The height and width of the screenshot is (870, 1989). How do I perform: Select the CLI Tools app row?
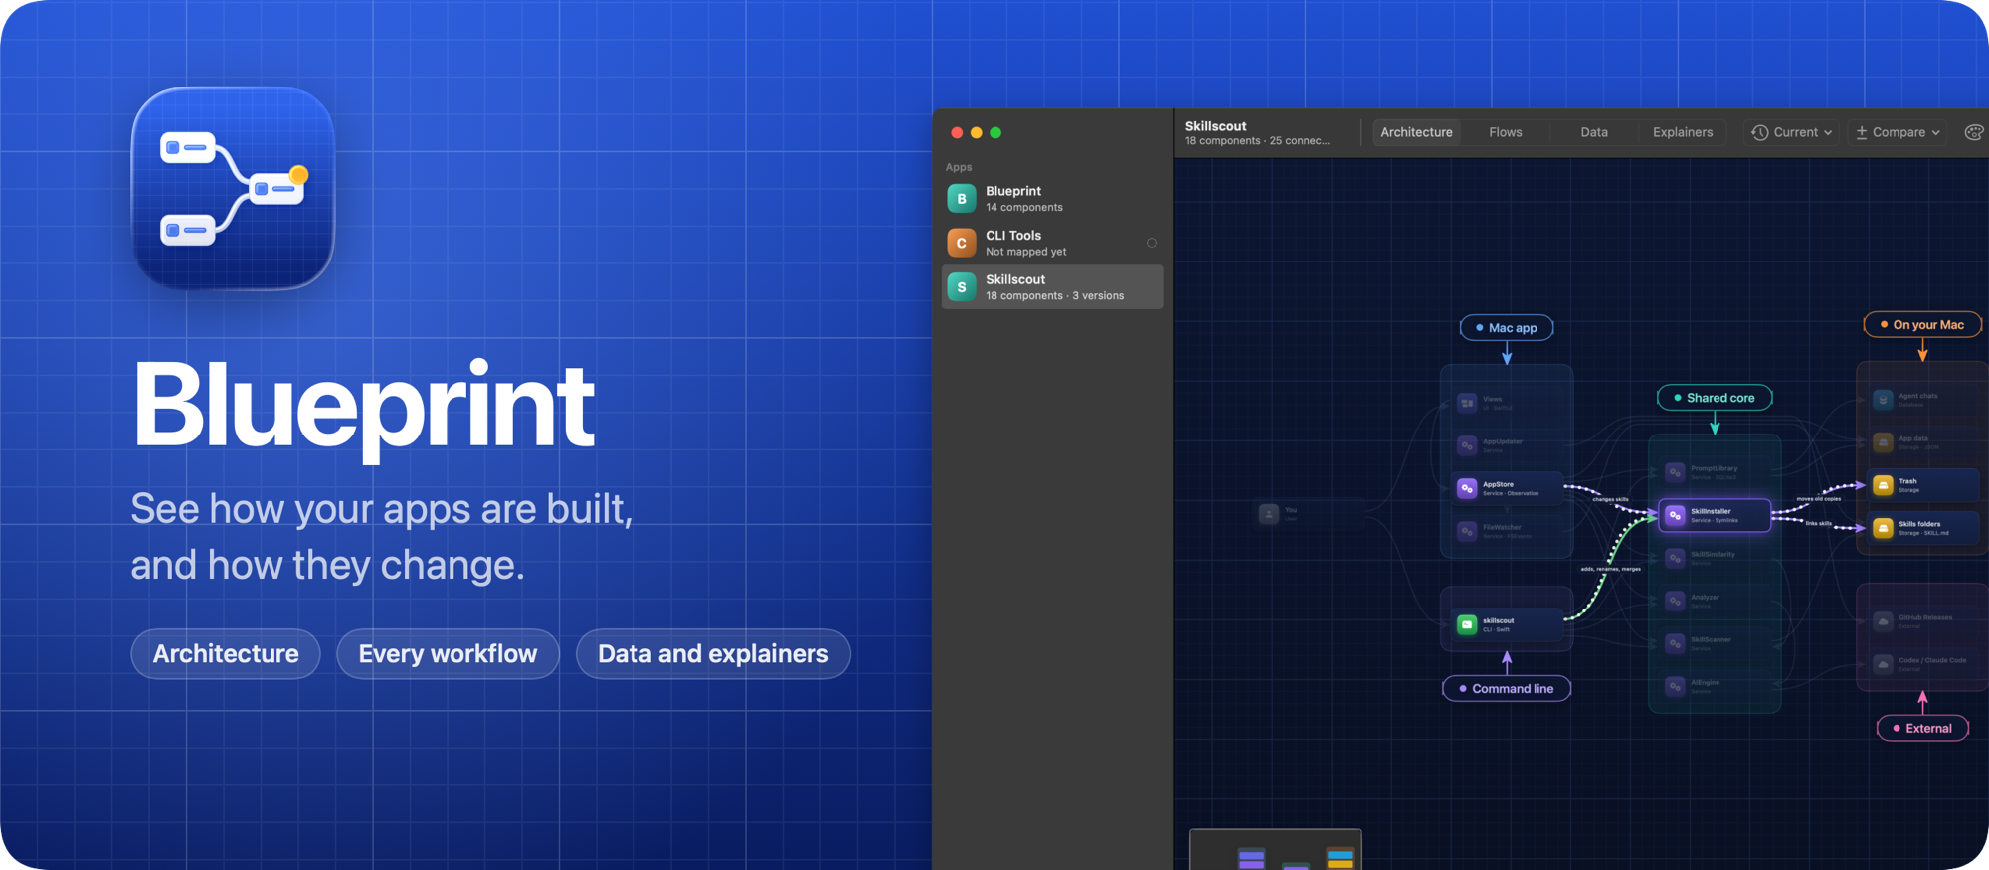[x=1052, y=243]
